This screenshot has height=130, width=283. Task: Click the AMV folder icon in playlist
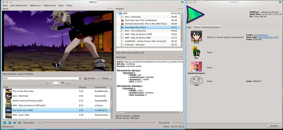click(x=121, y=13)
